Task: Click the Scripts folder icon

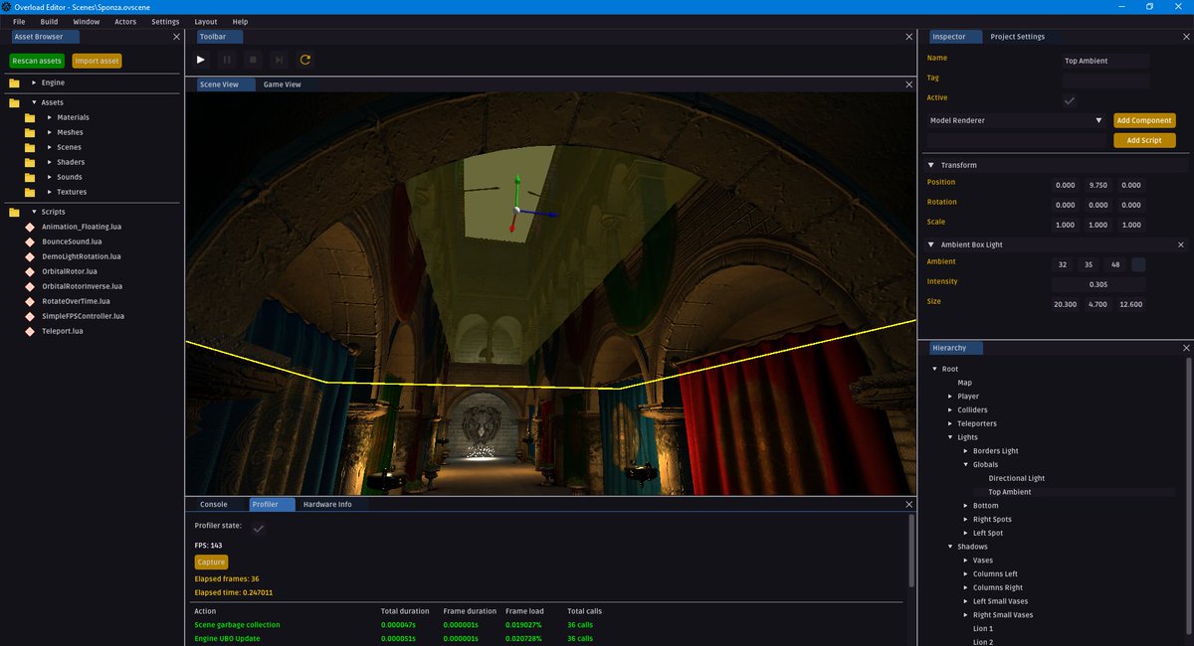Action: 14,212
